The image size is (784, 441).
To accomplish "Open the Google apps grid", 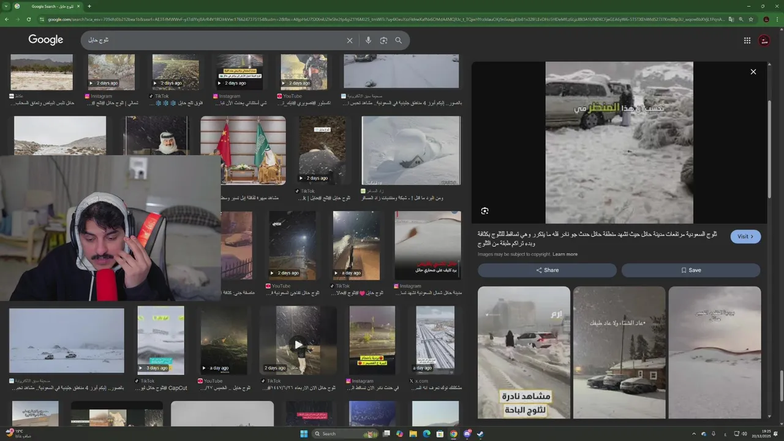I will (x=747, y=40).
